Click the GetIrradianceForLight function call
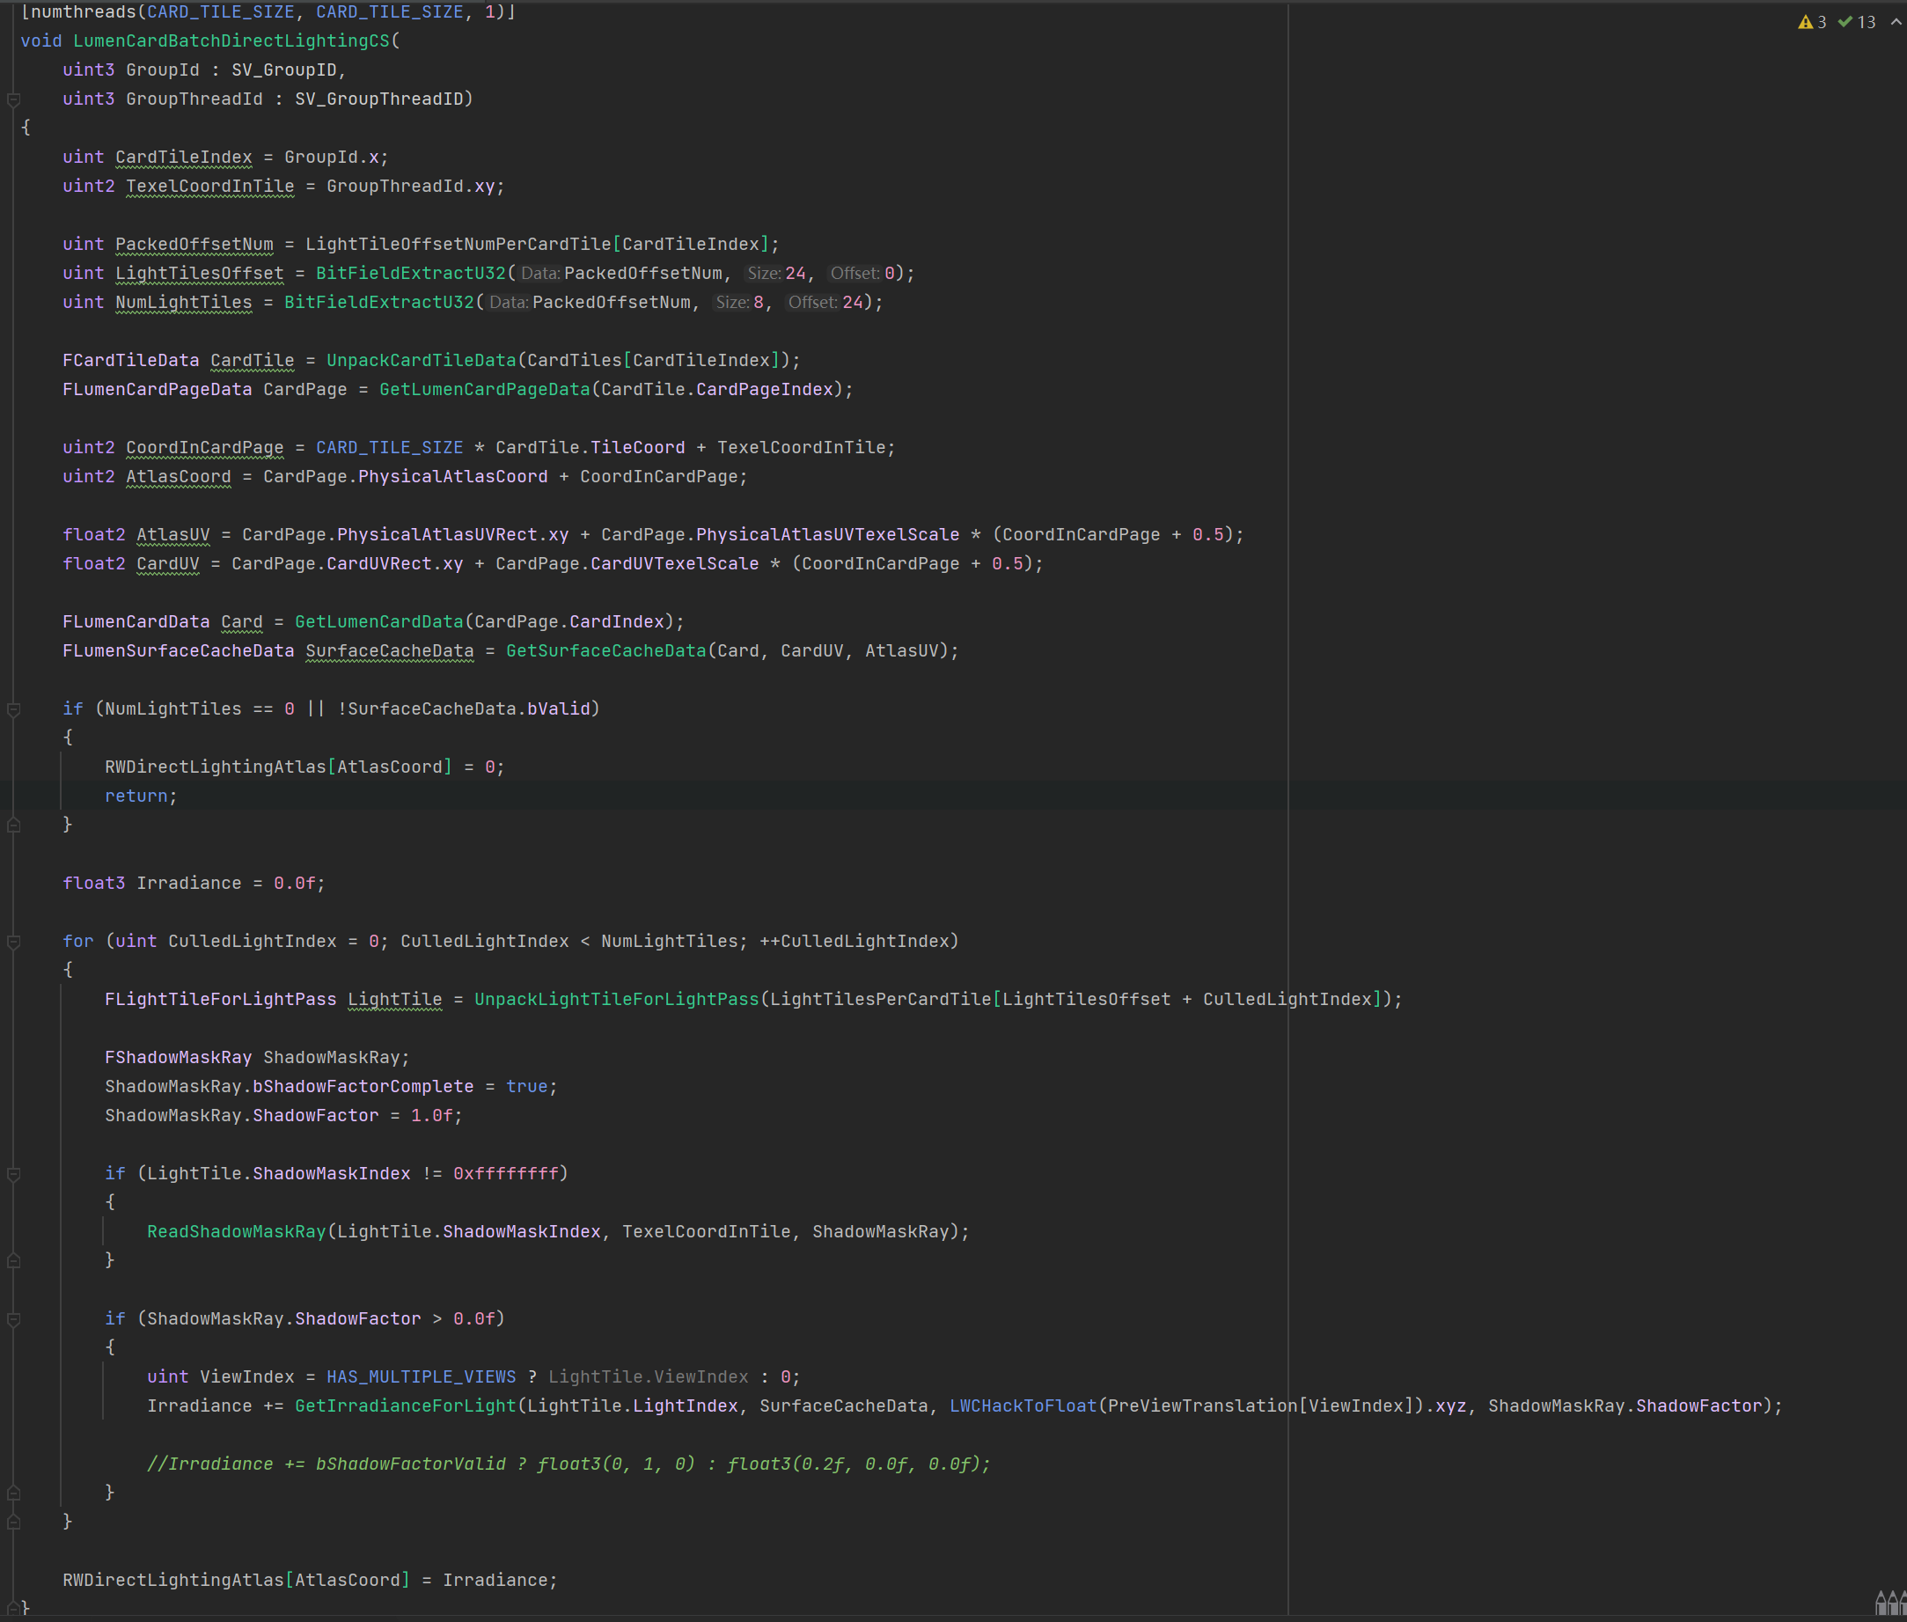The width and height of the screenshot is (1907, 1622). (x=406, y=1405)
